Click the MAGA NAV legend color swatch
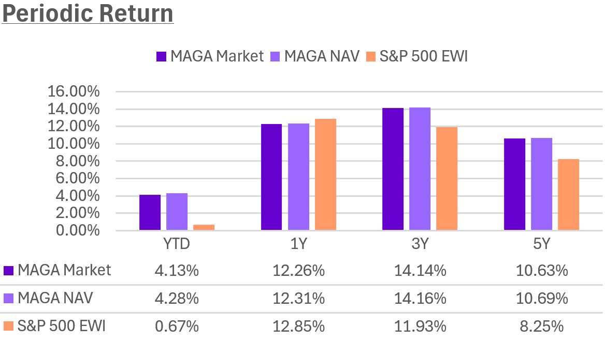The width and height of the screenshot is (605, 342). pyautogui.click(x=276, y=56)
